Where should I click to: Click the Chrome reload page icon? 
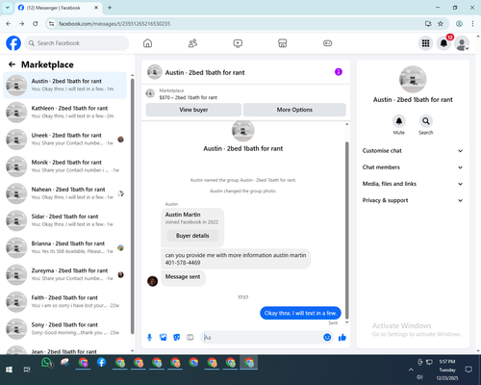[x=36, y=24]
